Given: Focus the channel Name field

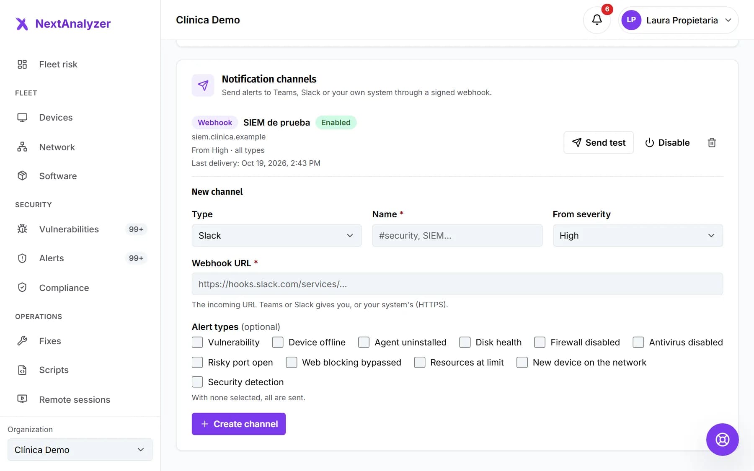Looking at the screenshot, I should (x=457, y=236).
